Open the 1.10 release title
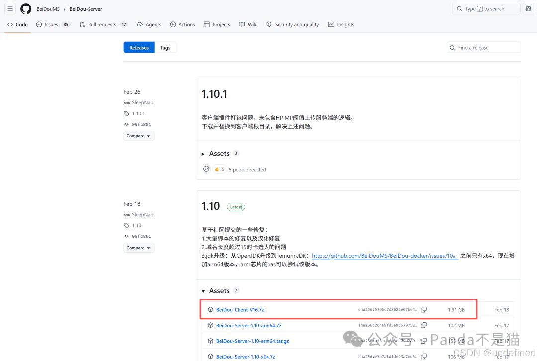The image size is (537, 361). 211,206
